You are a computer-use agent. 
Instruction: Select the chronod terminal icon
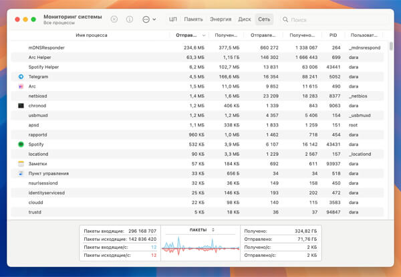21,106
